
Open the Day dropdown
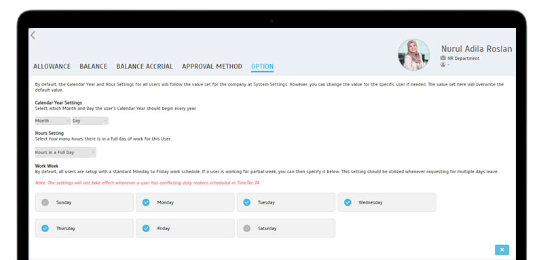pyautogui.click(x=90, y=121)
